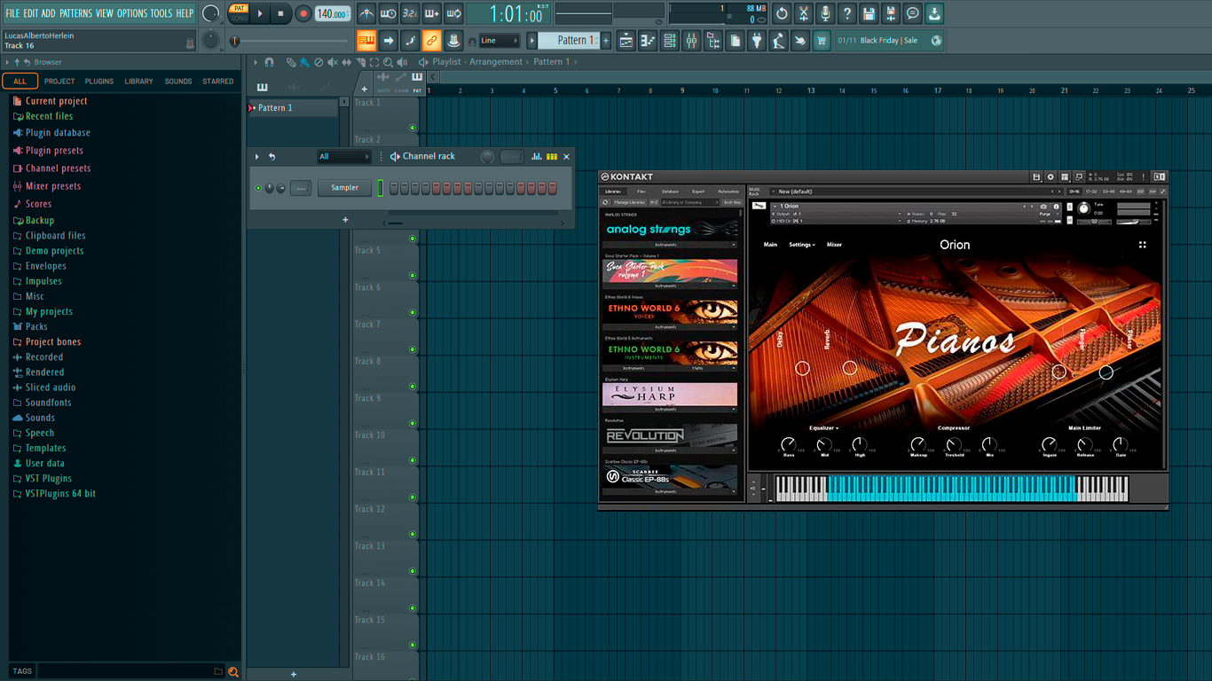
Task: Open the chat bubble icon
Action: pyautogui.click(x=912, y=13)
